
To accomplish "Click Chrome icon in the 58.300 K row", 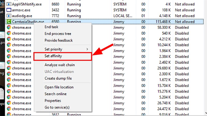I will [9, 27].
